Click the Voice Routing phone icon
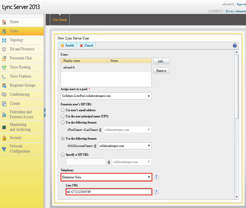Viewport: 246px width, 208px height. [x=4, y=67]
